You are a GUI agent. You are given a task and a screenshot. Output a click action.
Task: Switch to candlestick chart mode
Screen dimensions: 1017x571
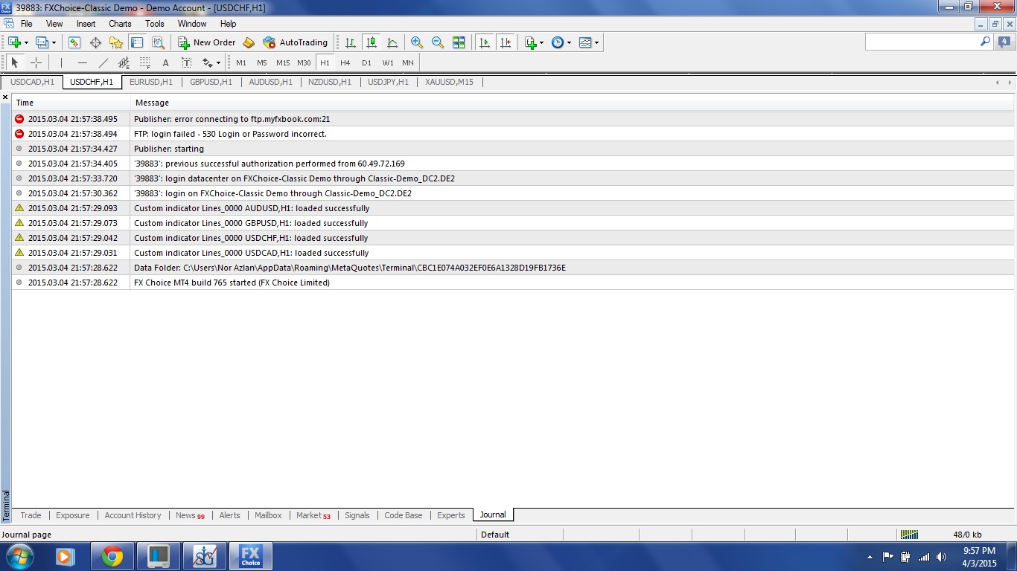[371, 42]
